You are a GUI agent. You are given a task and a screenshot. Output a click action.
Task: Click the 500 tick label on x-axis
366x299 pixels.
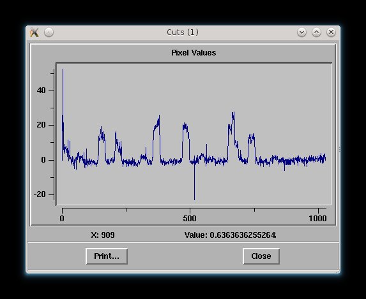[190, 219]
